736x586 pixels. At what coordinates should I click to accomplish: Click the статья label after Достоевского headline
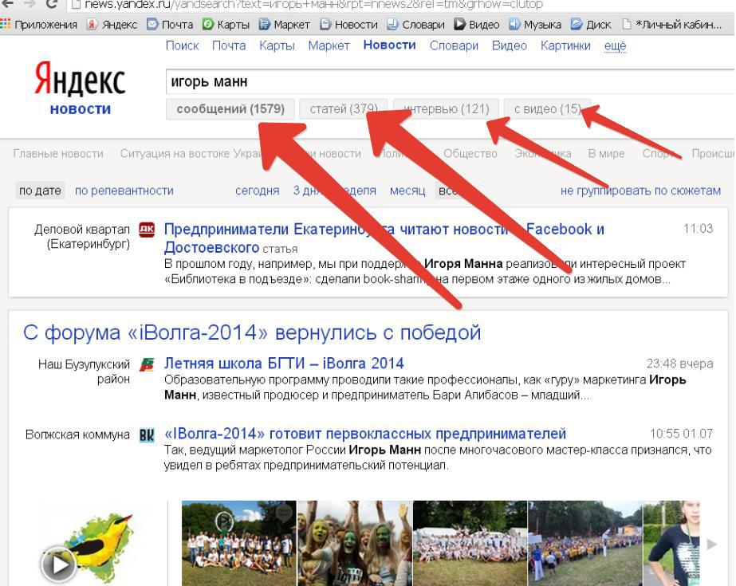pyautogui.click(x=280, y=249)
